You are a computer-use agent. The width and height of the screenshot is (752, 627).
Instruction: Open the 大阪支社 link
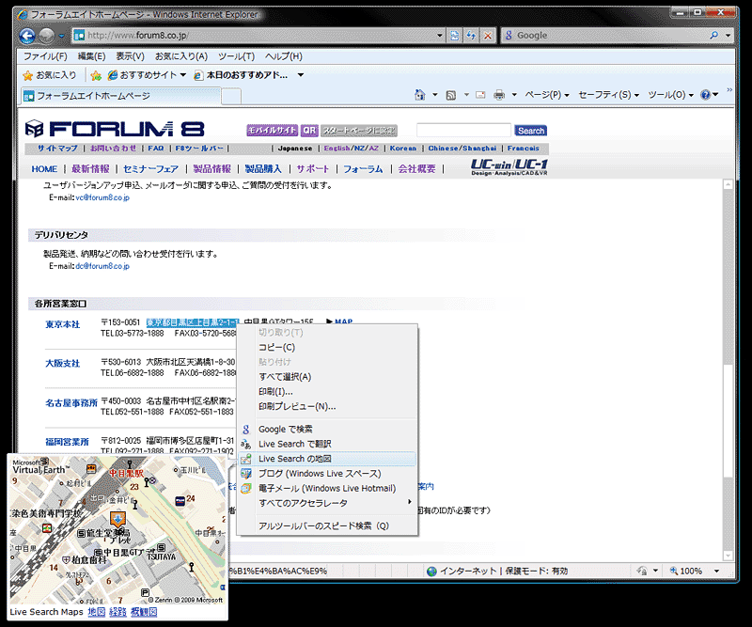[x=63, y=364]
